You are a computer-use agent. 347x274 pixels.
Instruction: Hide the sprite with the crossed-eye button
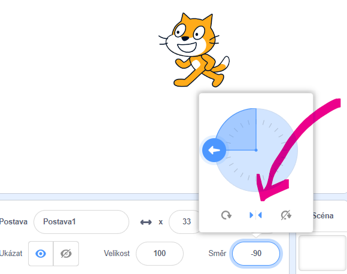(x=66, y=254)
